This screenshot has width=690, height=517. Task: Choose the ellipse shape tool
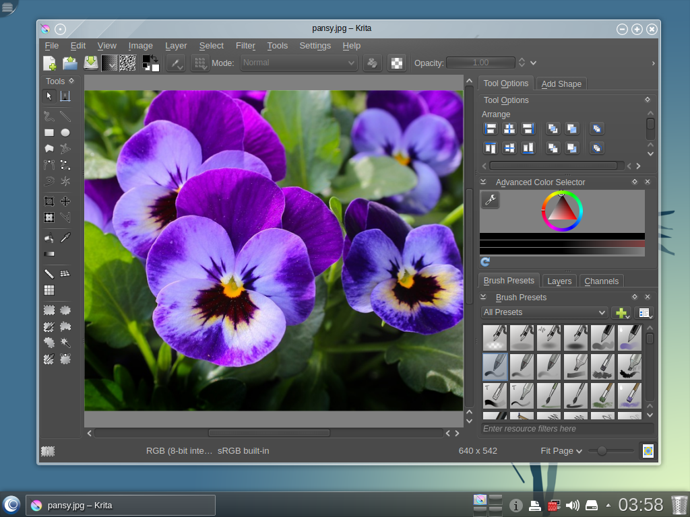pos(65,132)
